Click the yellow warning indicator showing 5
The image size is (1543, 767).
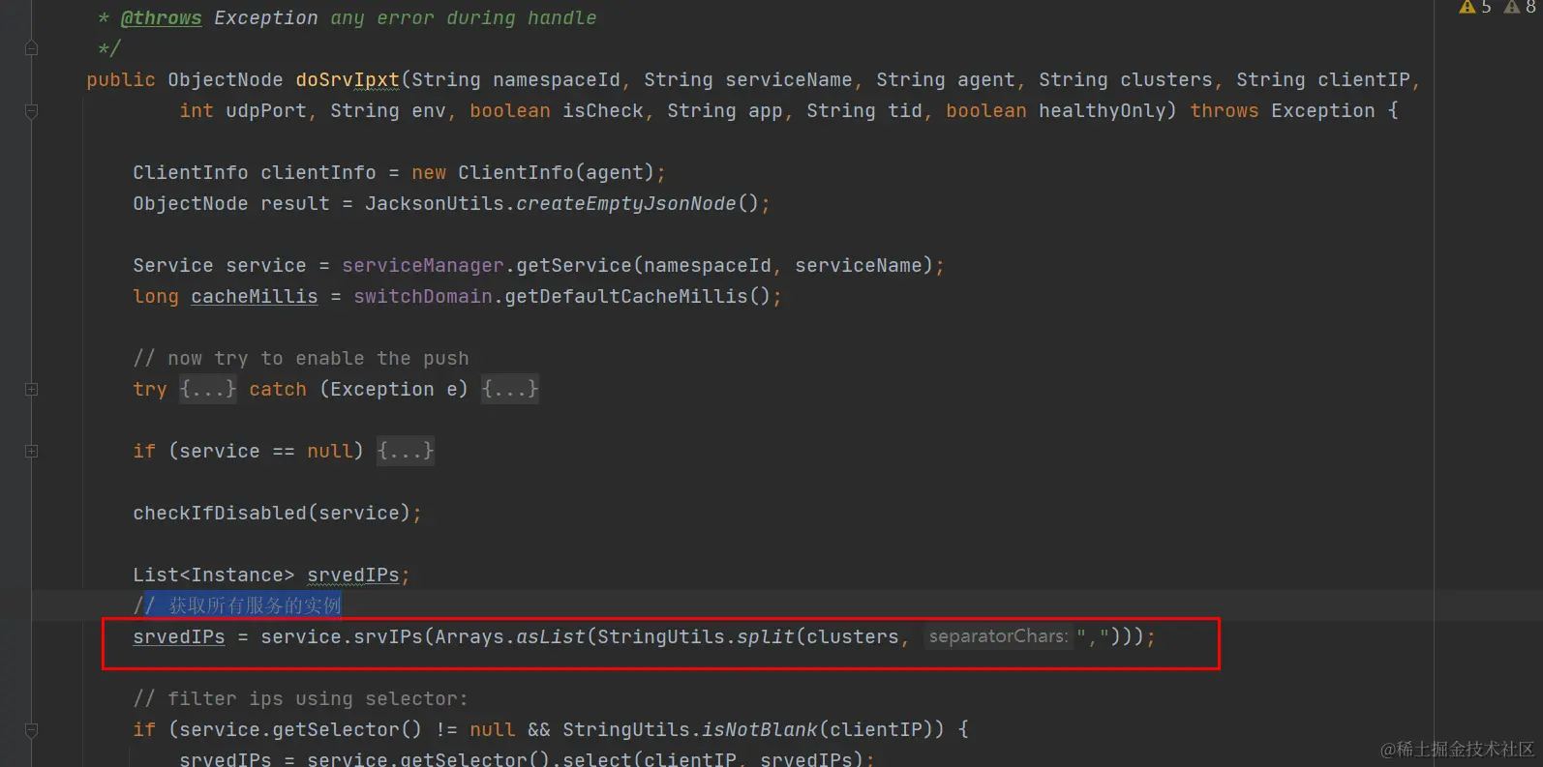[1475, 7]
